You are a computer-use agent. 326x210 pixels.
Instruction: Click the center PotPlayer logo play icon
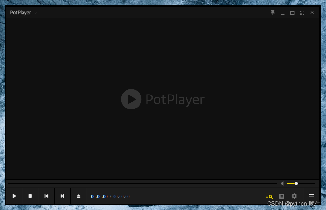(131, 99)
